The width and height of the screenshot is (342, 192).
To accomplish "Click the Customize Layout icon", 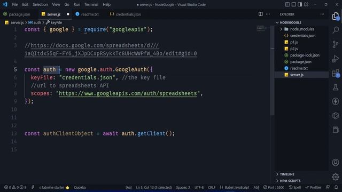I will [306, 4].
